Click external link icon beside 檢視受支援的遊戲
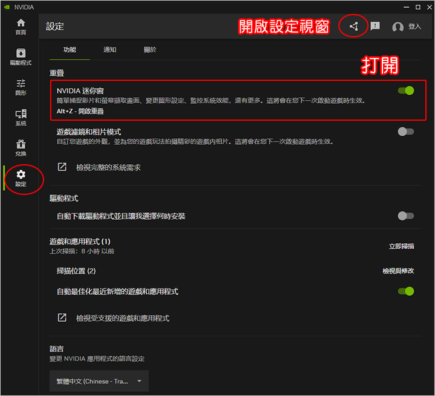Image resolution: width=435 pixels, height=396 pixels. 62,318
